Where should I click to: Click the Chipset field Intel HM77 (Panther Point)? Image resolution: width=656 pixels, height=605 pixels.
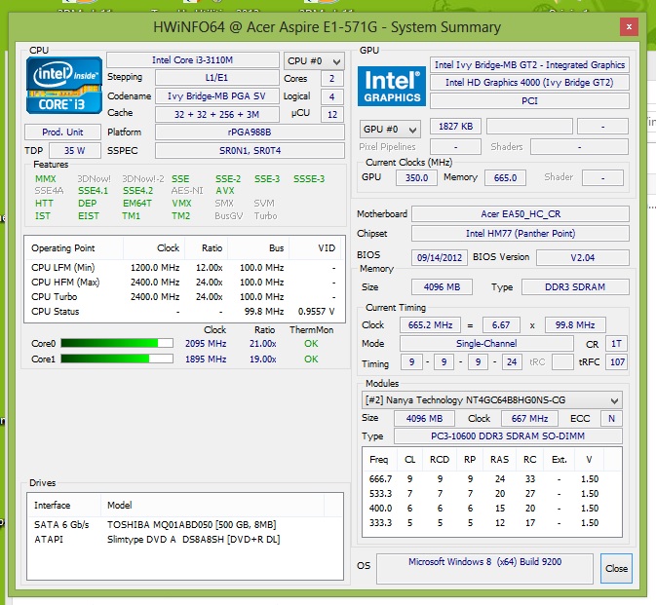[x=521, y=233]
